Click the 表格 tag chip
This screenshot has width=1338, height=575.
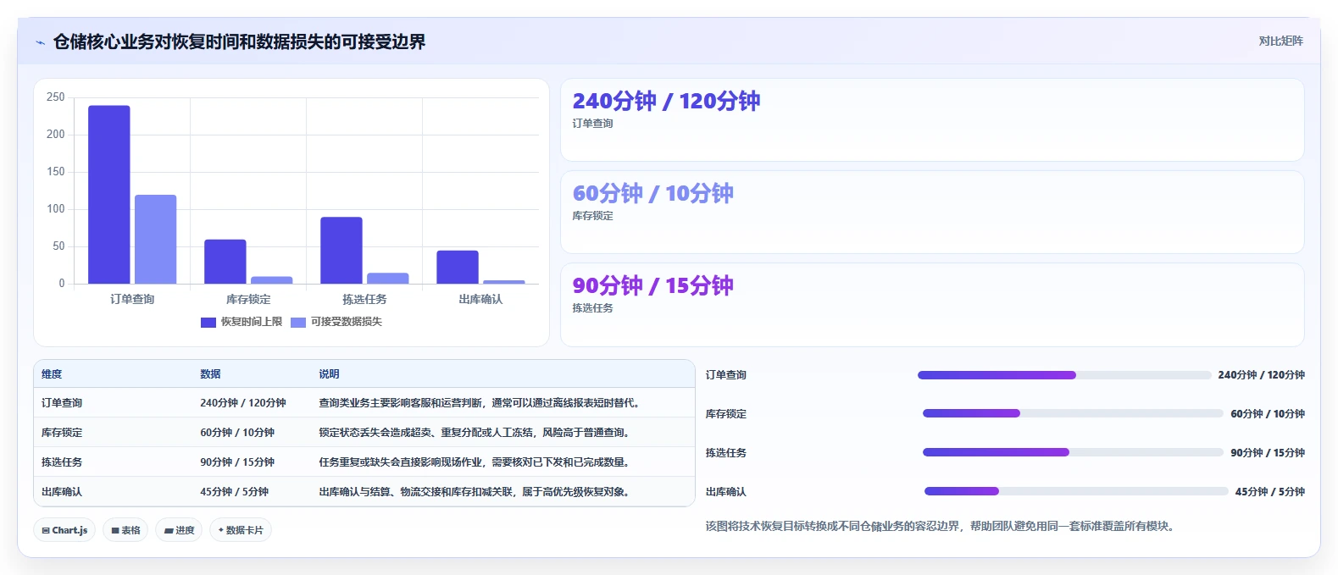click(125, 530)
